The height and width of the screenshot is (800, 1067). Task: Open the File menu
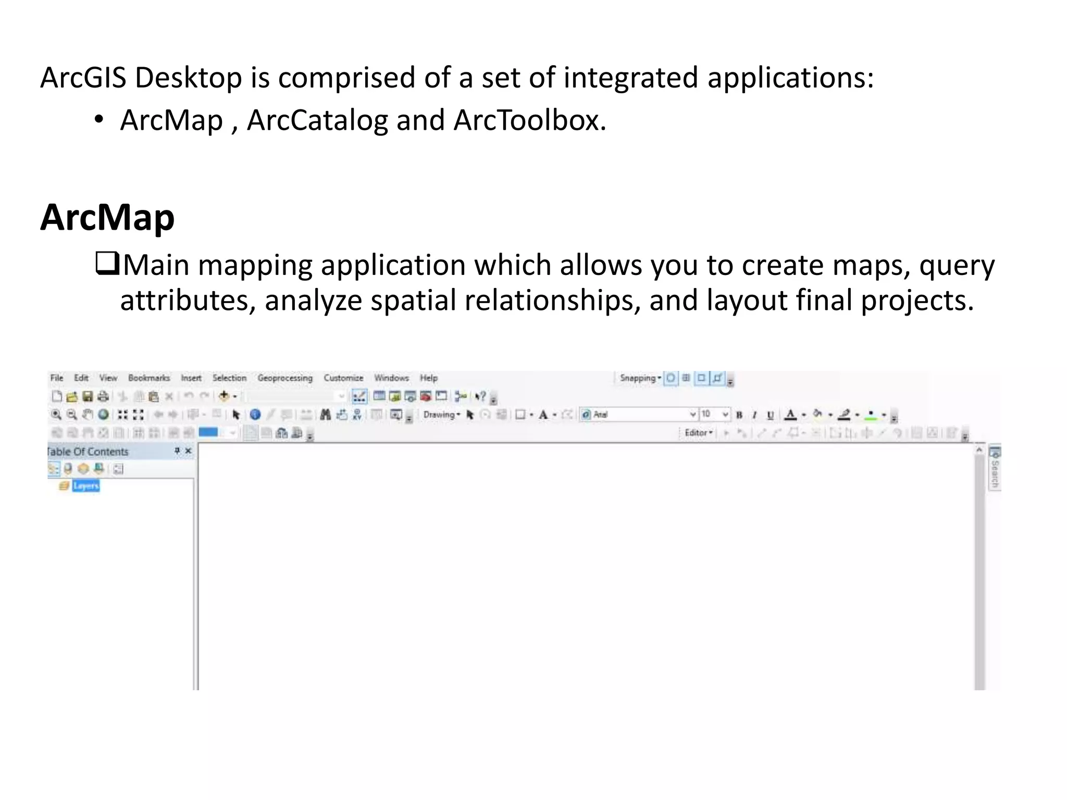(x=57, y=378)
